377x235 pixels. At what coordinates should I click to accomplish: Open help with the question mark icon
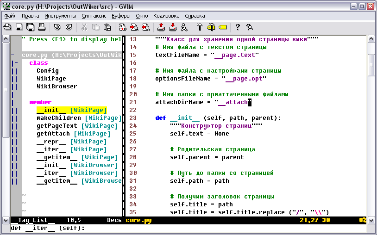238,27
